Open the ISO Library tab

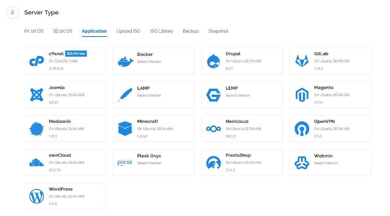tap(161, 31)
